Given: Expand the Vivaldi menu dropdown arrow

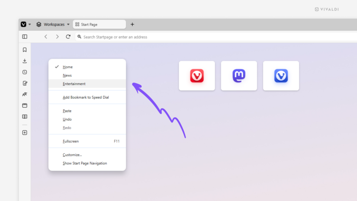Looking at the screenshot, I should point(30,25).
